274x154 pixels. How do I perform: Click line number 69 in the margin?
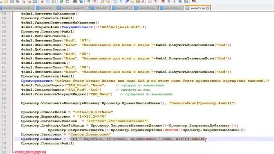tap(4, 103)
